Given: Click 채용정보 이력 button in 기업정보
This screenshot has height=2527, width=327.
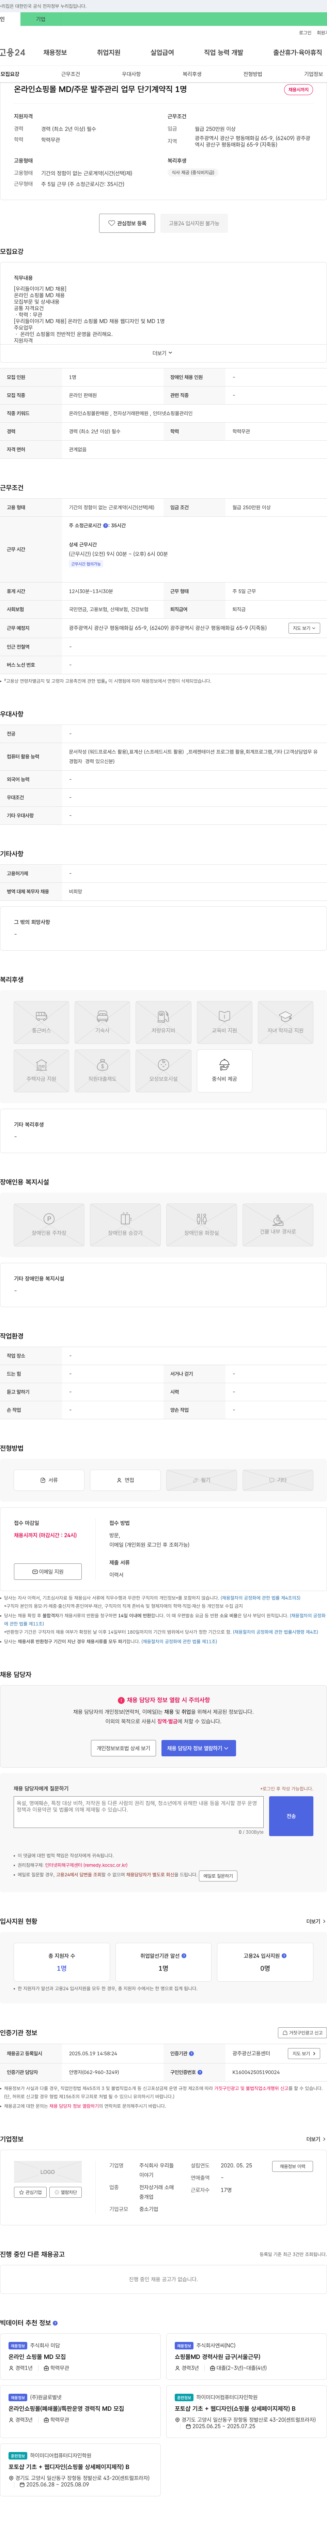Looking at the screenshot, I should point(293,2166).
